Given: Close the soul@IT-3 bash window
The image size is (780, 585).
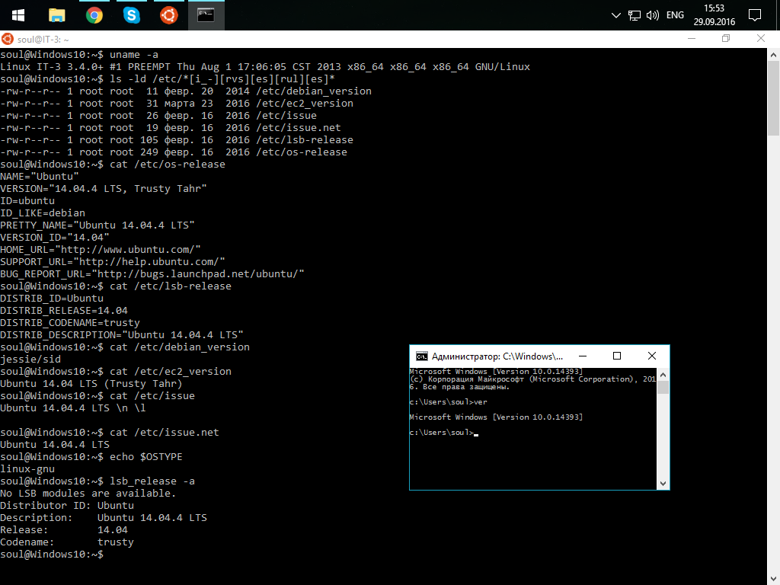Looking at the screenshot, I should pos(761,39).
